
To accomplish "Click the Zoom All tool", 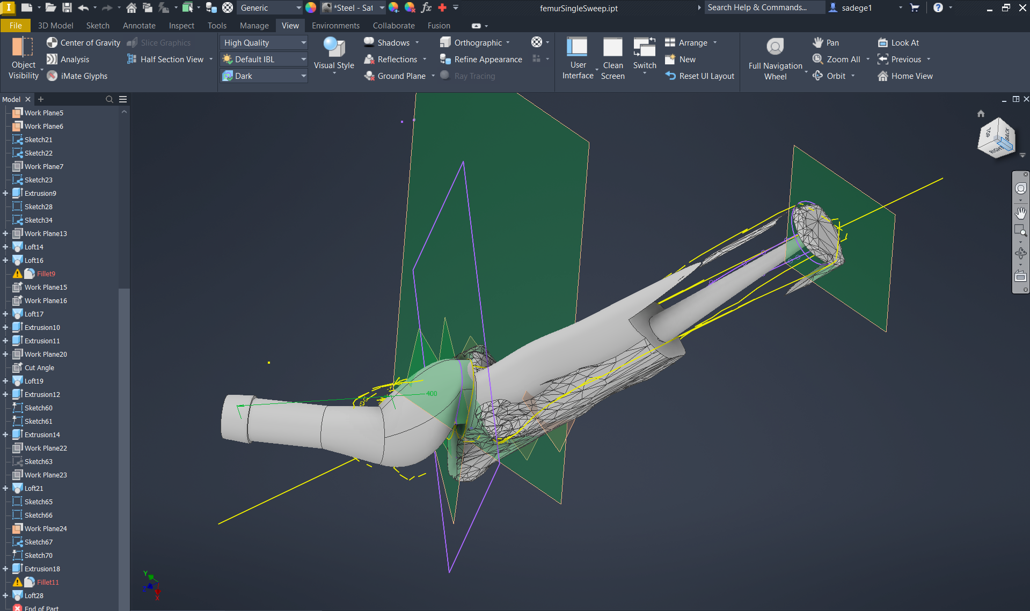I will (838, 59).
